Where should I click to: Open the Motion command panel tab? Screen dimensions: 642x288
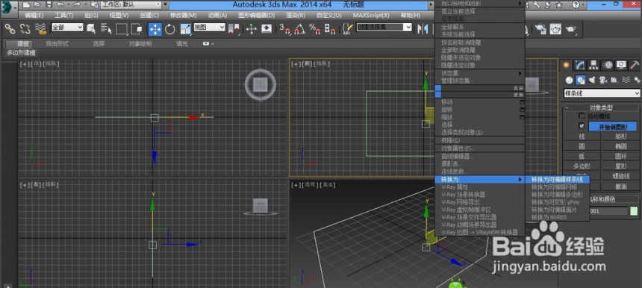pyautogui.click(x=608, y=65)
